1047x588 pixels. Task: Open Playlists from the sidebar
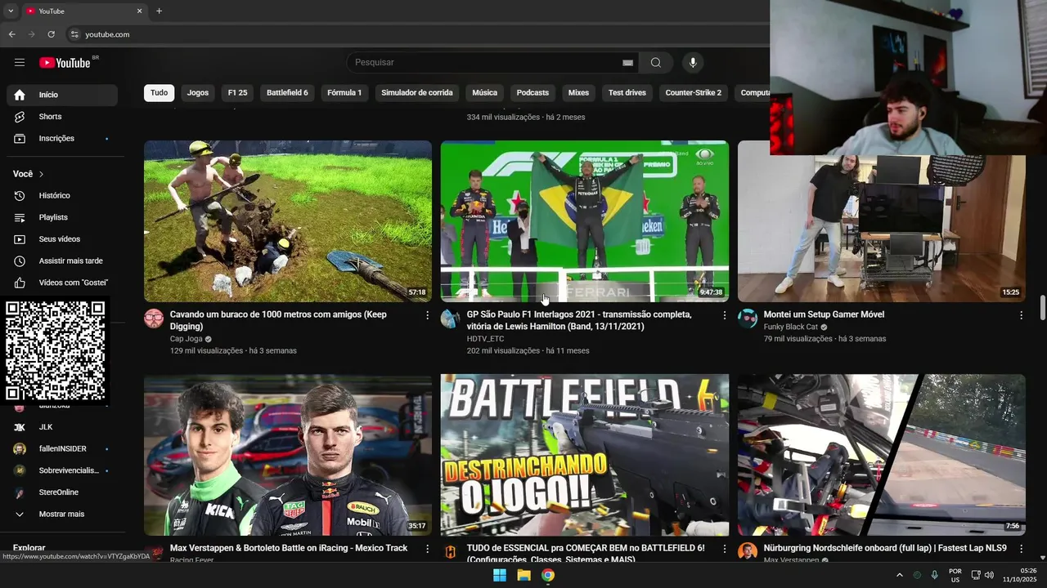tap(62, 217)
